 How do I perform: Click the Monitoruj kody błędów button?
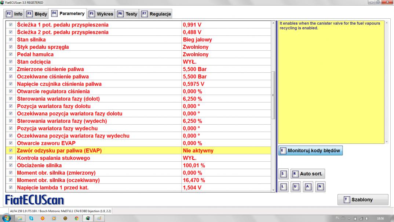click(x=311, y=150)
